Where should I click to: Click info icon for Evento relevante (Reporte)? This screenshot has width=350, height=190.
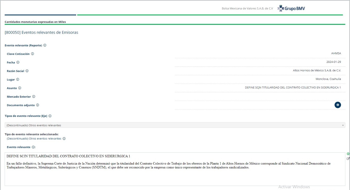pos(45,45)
